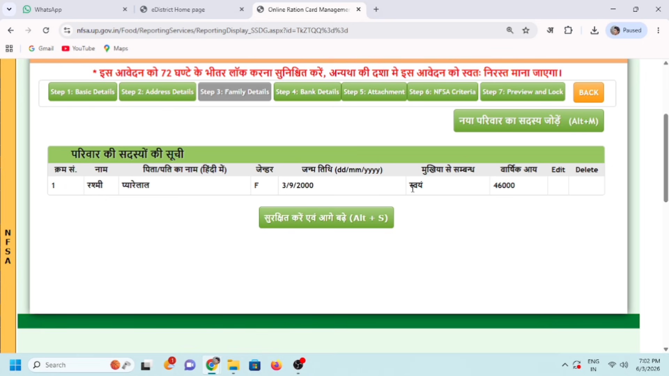Close the WhatsApp tab
Screen dimensions: 669x376
pyautogui.click(x=125, y=9)
